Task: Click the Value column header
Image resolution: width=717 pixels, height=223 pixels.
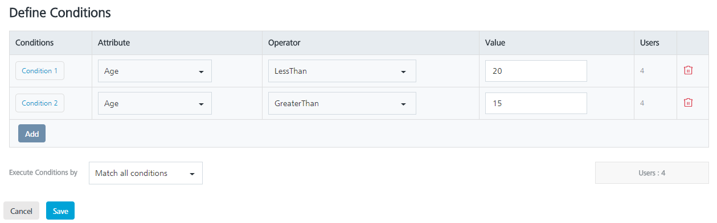Action: 495,43
